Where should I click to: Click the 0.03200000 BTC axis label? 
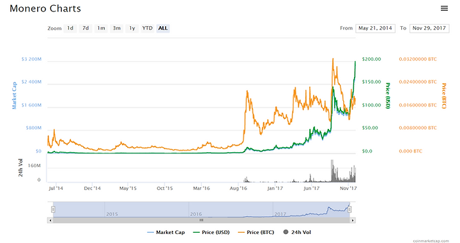pos(418,59)
